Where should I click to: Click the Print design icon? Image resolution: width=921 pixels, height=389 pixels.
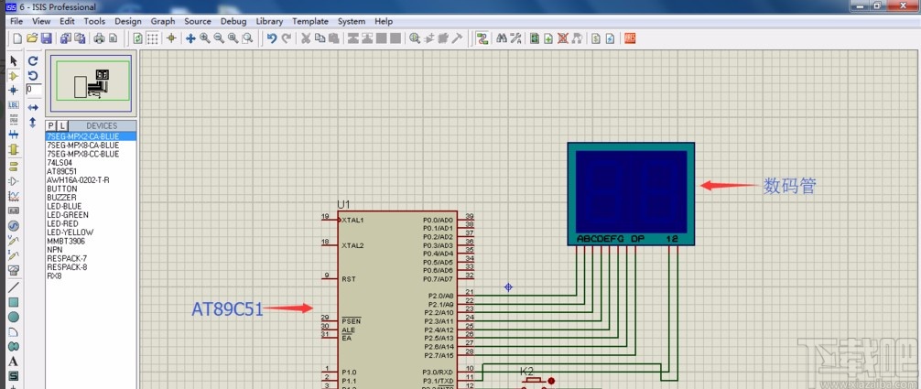pos(99,38)
